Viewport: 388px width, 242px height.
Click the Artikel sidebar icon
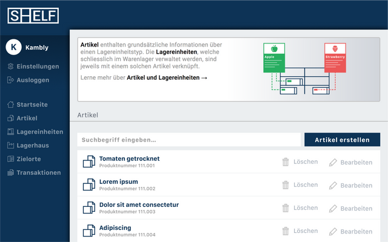(x=10, y=118)
